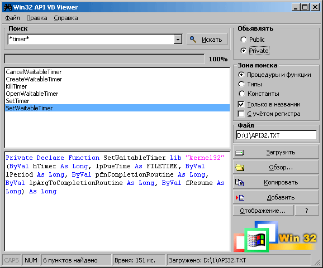
Task: Click the Загрузить button
Action: pos(276,152)
